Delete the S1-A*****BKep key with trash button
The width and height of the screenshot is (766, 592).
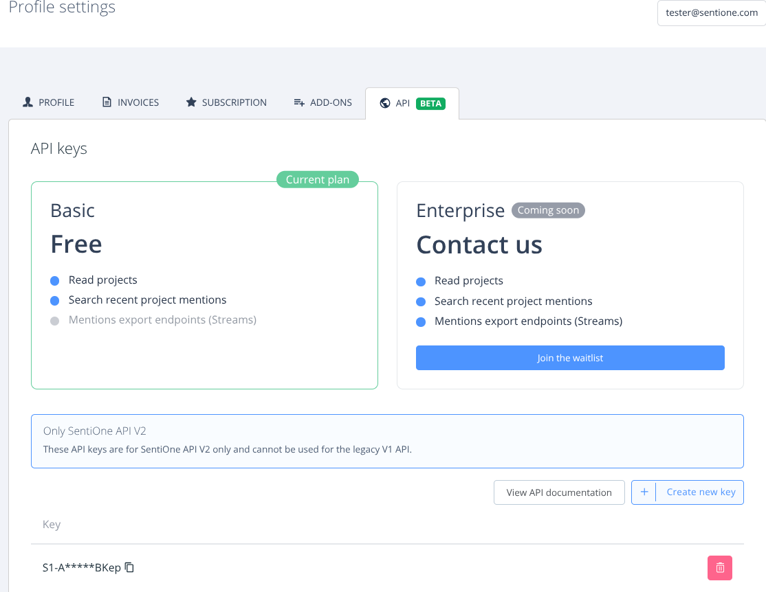[x=720, y=567]
